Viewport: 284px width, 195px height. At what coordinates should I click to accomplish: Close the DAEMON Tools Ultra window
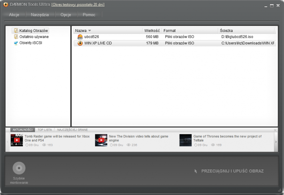point(278,6)
